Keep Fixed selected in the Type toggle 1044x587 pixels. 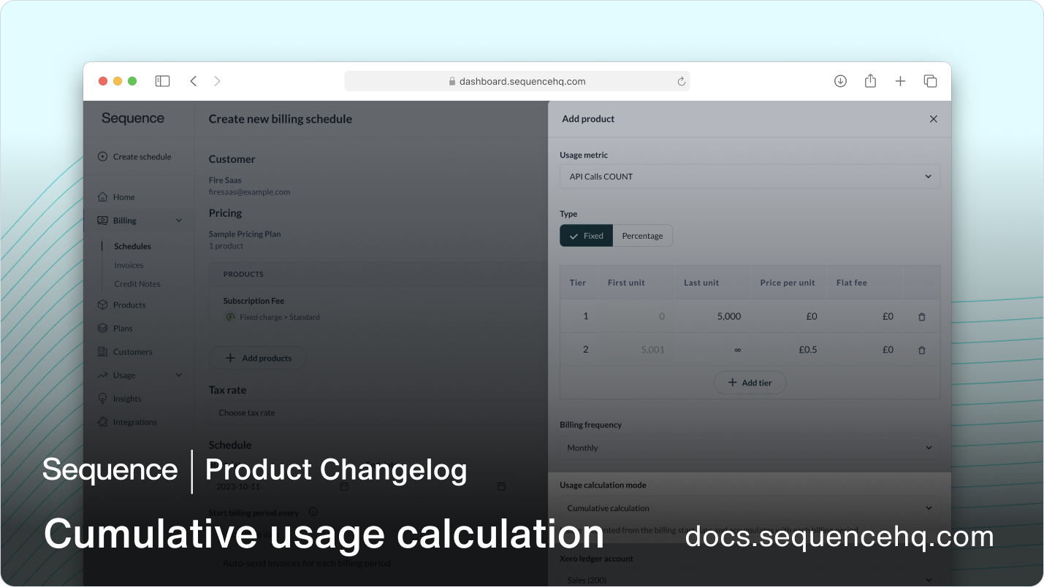click(586, 235)
